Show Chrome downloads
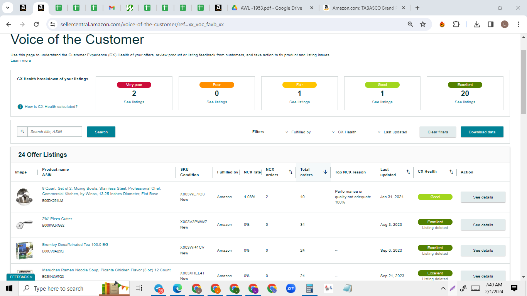 [x=477, y=24]
